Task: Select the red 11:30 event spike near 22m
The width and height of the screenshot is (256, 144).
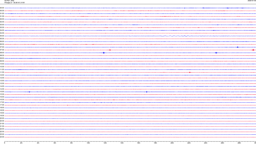Action: 190,72
